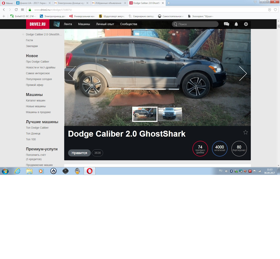Click the 4000 читателей circle
280x259 pixels.
220,149
